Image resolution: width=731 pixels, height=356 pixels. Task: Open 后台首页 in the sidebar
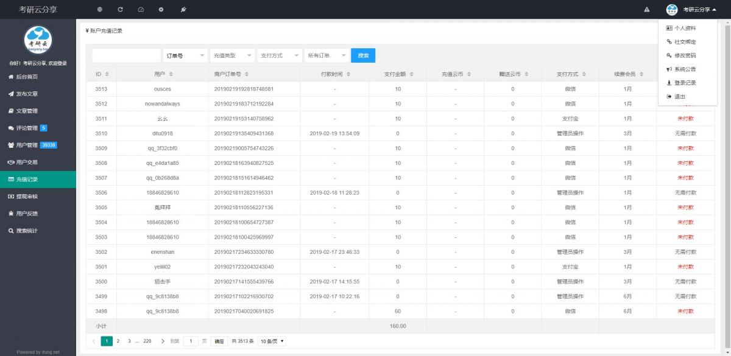(38, 77)
